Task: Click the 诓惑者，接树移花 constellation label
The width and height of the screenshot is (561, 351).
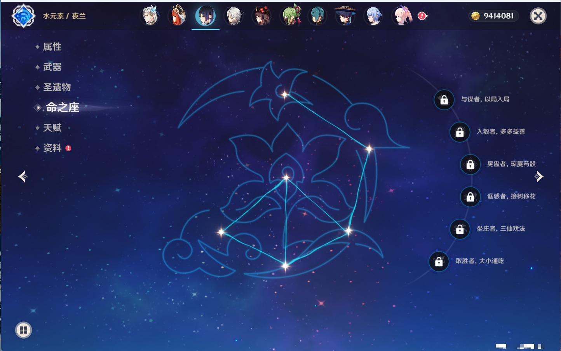Action: point(512,196)
